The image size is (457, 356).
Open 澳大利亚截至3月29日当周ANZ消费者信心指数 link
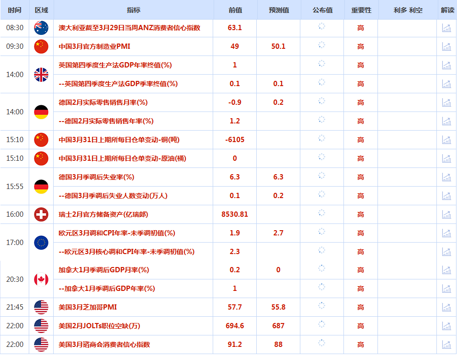tap(129, 28)
